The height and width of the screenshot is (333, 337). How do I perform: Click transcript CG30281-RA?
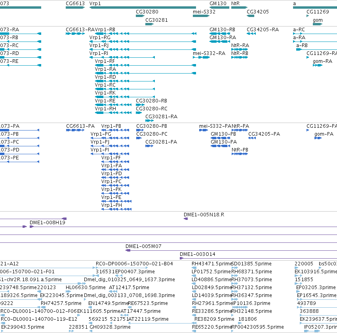(149, 121)
